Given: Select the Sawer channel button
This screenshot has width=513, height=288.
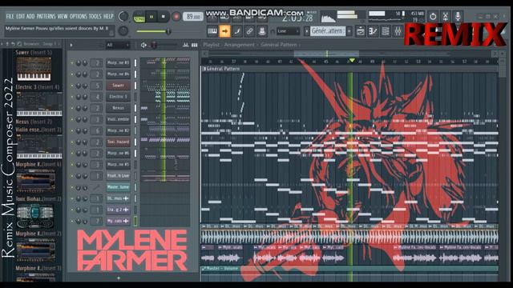Looking at the screenshot, I should click(118, 86).
